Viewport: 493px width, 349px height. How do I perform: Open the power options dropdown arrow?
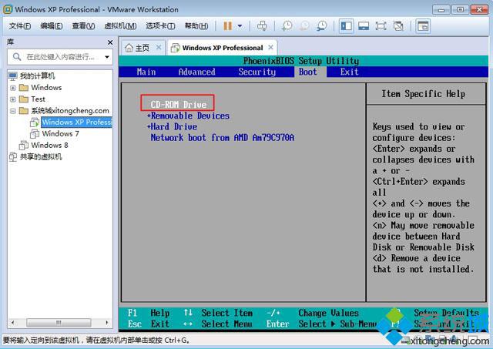coord(240,25)
